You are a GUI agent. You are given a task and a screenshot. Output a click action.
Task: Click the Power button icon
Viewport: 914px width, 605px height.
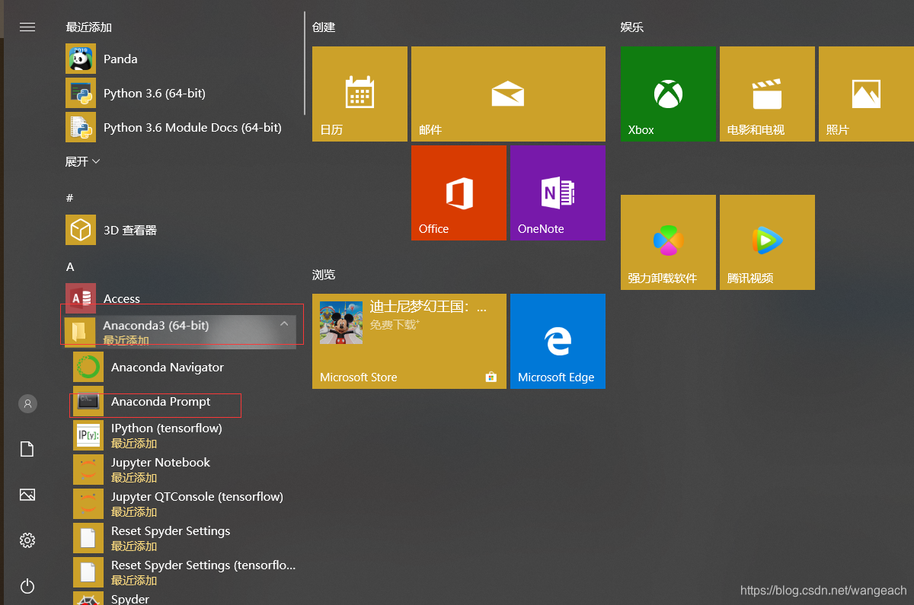pyautogui.click(x=27, y=586)
